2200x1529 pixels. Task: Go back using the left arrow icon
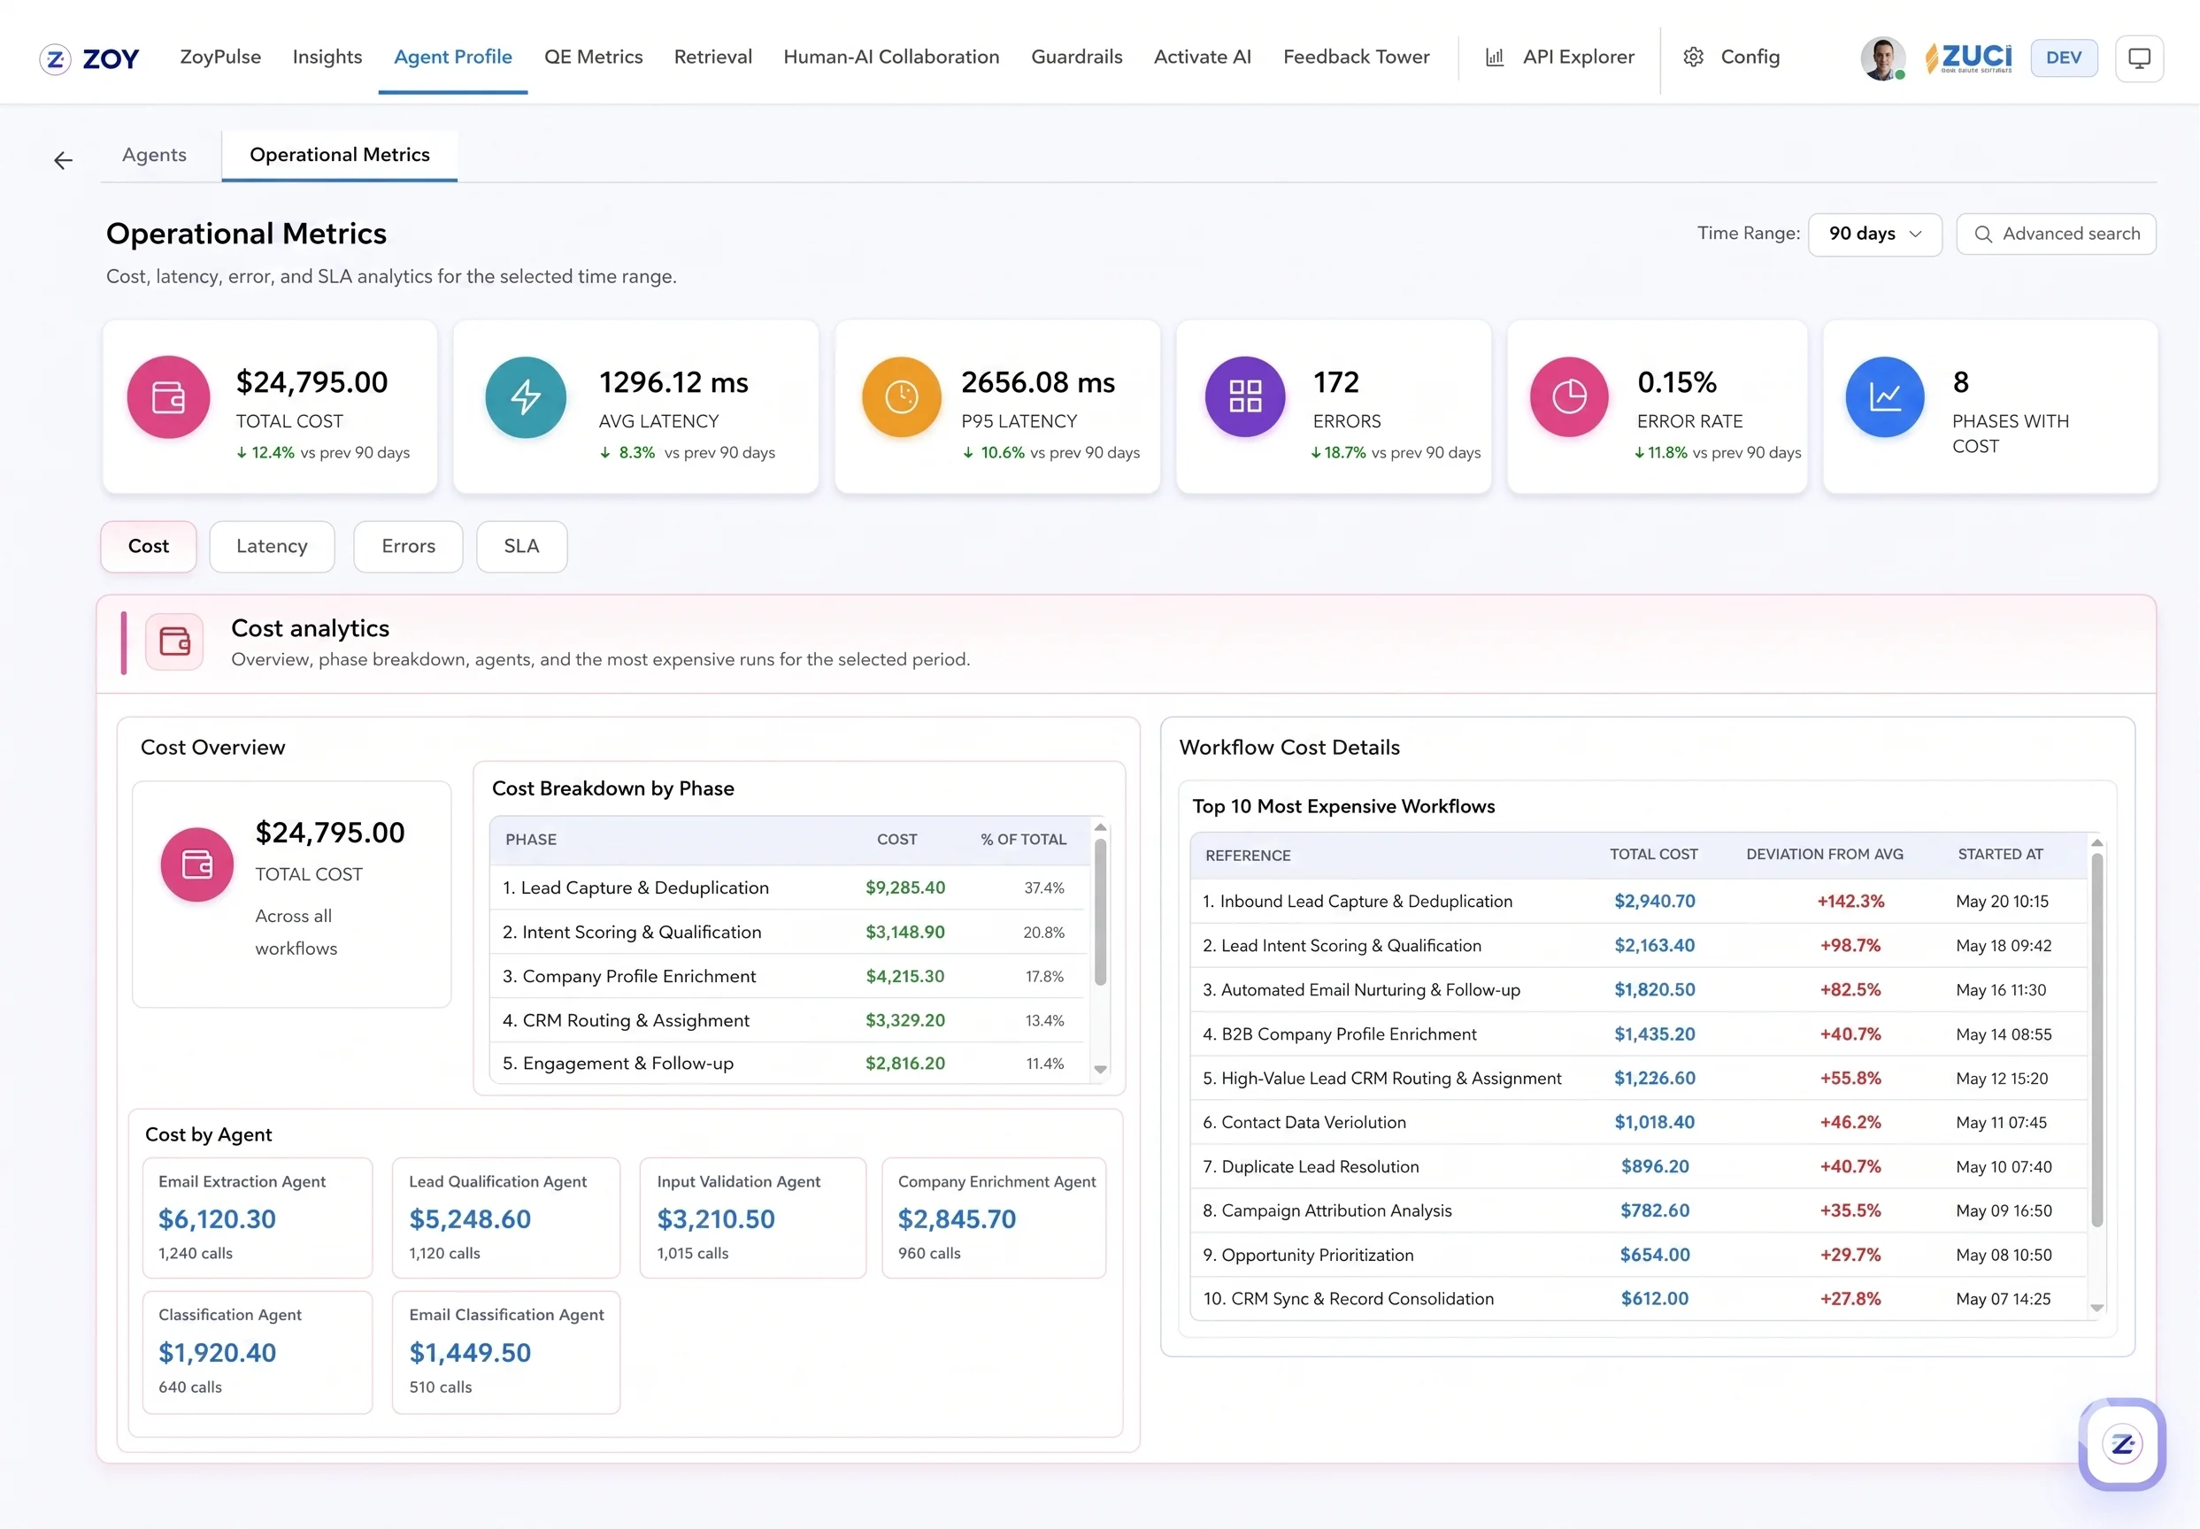pyautogui.click(x=63, y=160)
